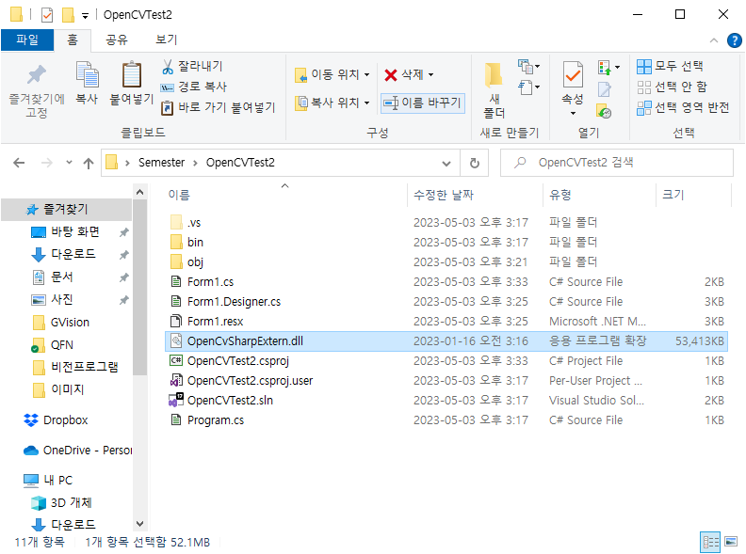The width and height of the screenshot is (746, 554).
Task: Expand the 삭제 (Delete) dropdown arrow
Action: pos(431,74)
